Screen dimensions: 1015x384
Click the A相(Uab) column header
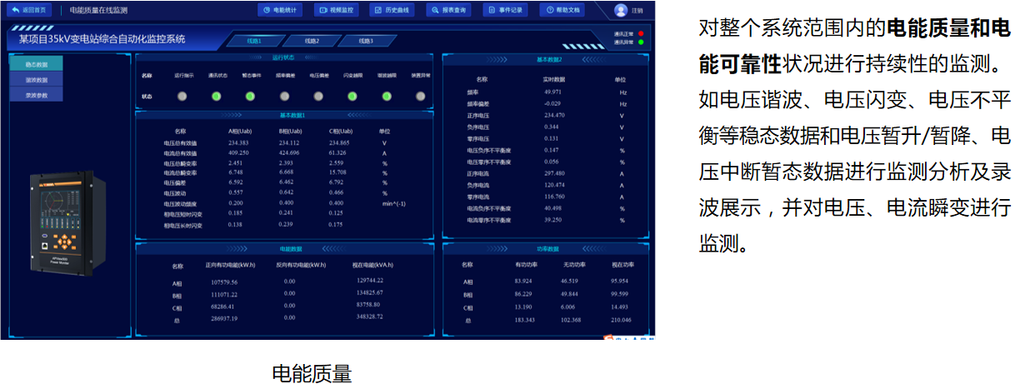pos(240,131)
